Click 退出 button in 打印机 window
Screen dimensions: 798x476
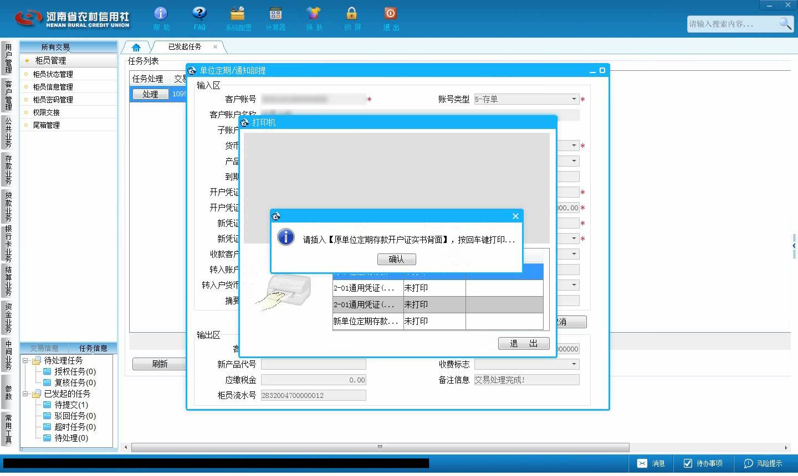pos(524,343)
